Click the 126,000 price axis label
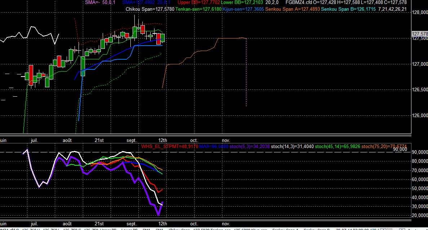Screen dimensions: 428x230 click(x=420, y=116)
